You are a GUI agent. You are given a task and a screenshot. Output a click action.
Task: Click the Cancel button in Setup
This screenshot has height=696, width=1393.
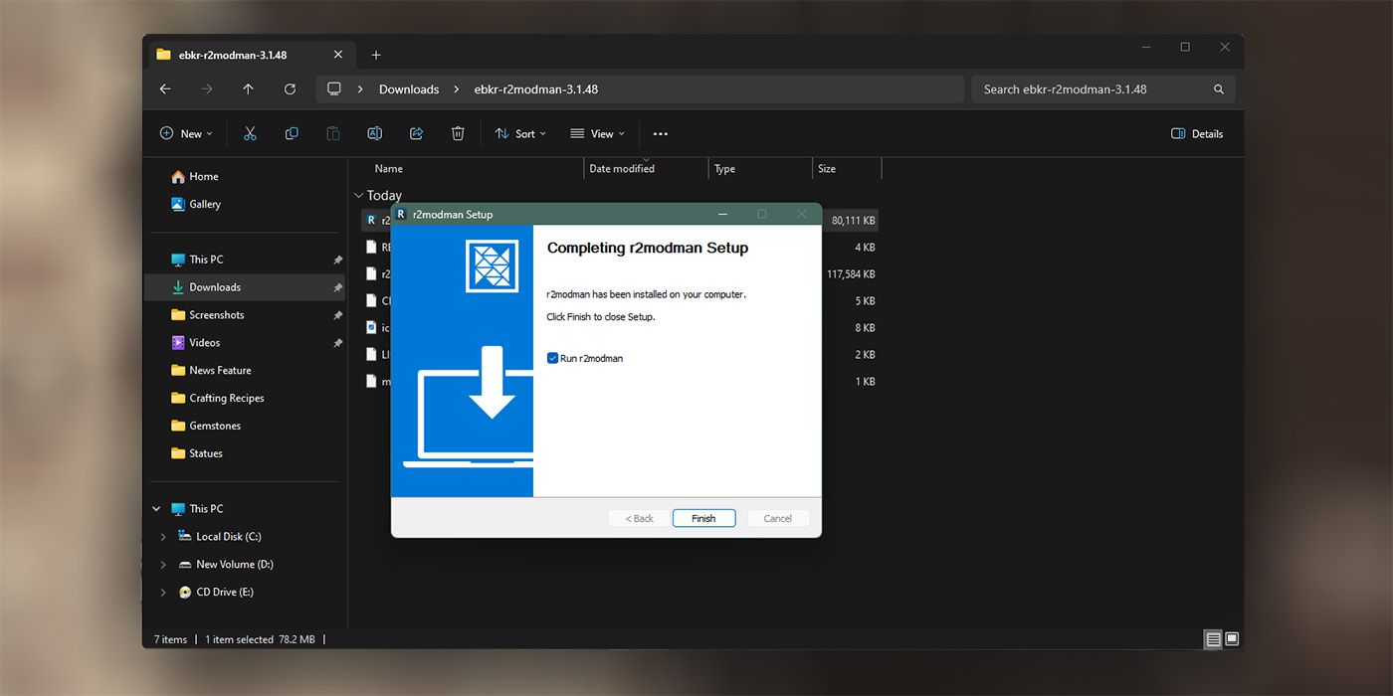pos(777,518)
